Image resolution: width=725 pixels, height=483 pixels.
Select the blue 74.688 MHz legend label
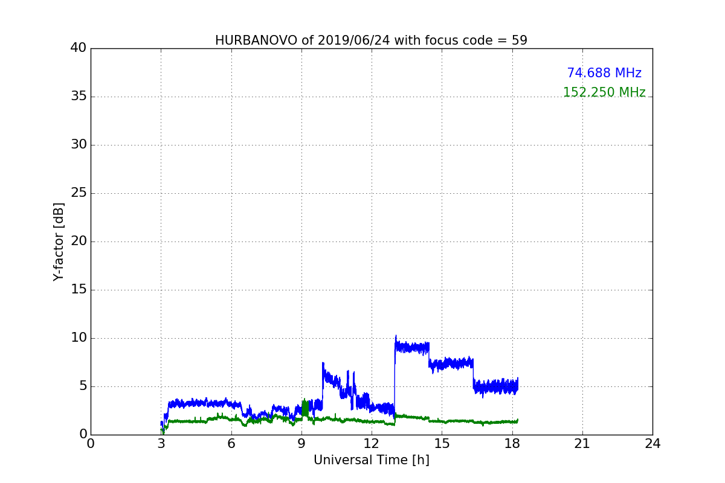point(604,73)
